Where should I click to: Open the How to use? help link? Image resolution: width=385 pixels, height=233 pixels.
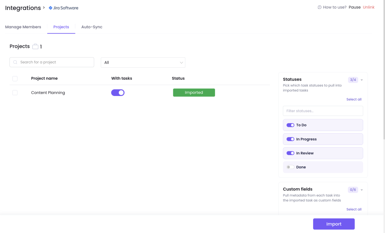coord(335,8)
